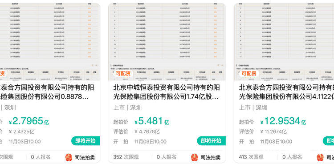Image resolution: width=334 pixels, height=167 pixels.
Task: Click starting price ¥2.7965亿
Action: (29, 121)
